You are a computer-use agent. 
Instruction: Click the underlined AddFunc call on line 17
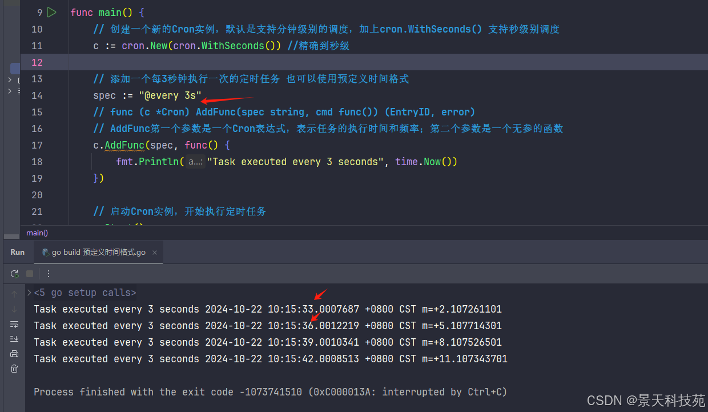click(x=124, y=145)
